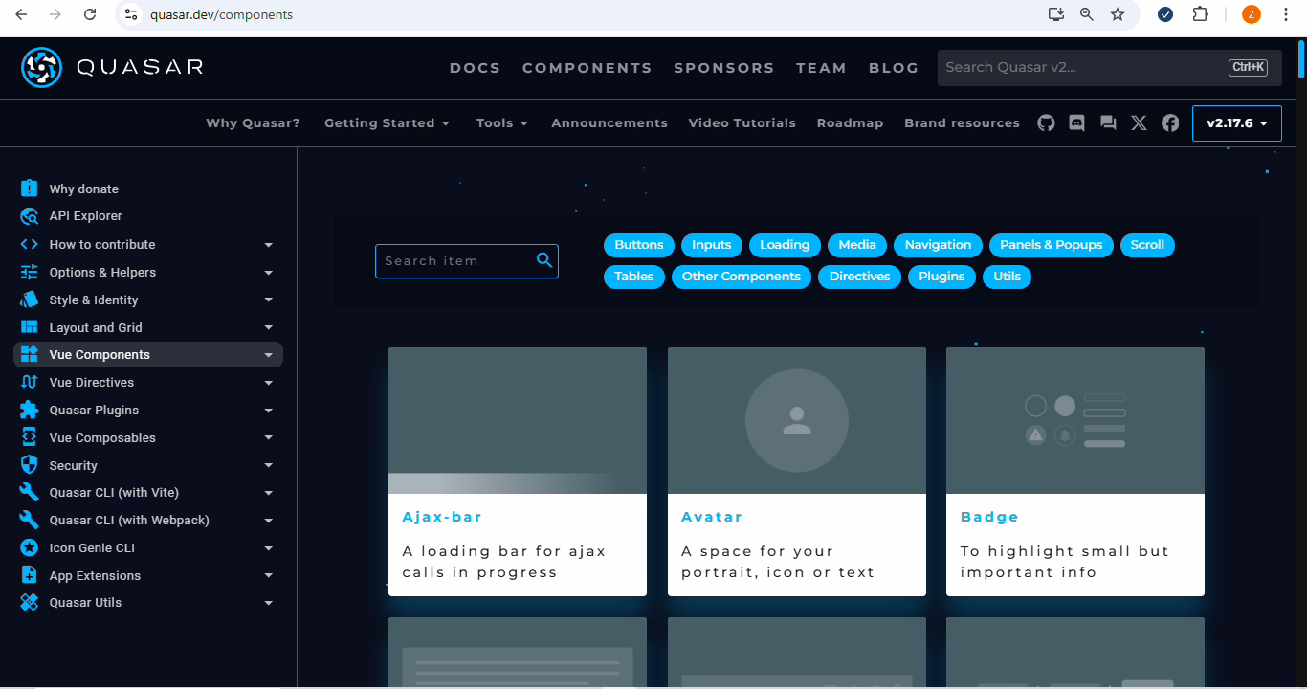Open the Badge component card
This screenshot has height=689, width=1307.
1075,472
